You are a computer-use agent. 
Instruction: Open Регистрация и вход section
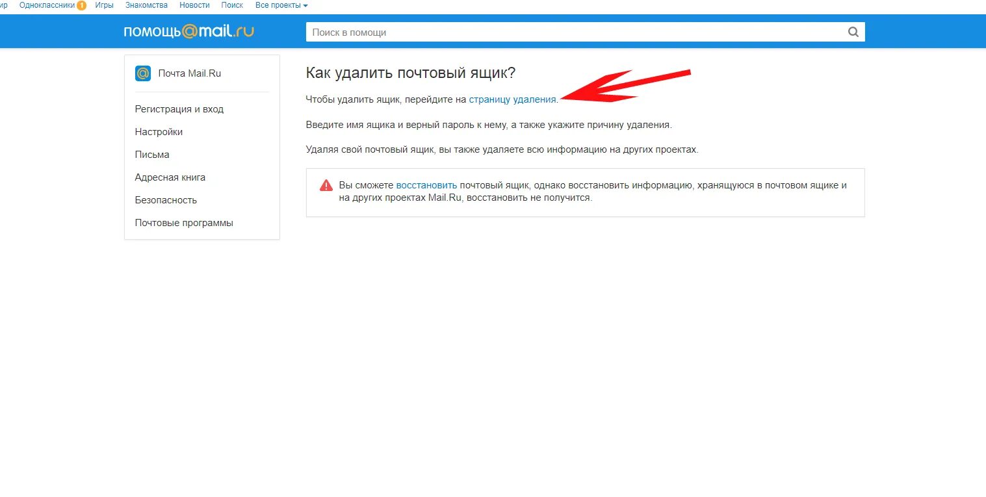click(179, 109)
